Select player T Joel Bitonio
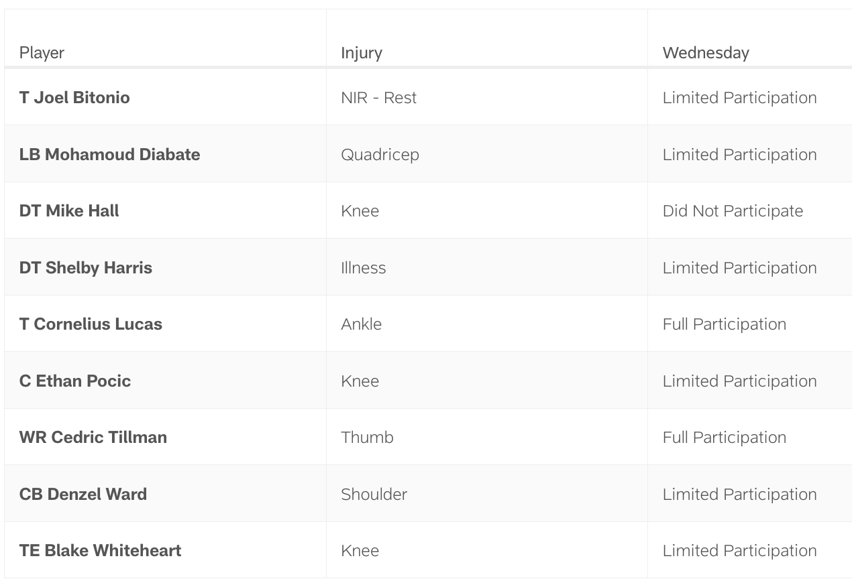852x587 pixels. (74, 98)
